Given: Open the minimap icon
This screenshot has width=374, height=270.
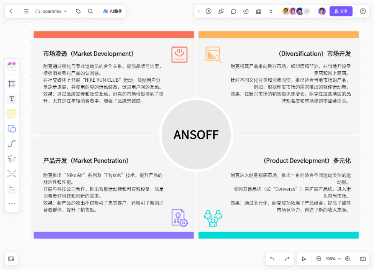Looking at the screenshot, I should click(x=363, y=259).
